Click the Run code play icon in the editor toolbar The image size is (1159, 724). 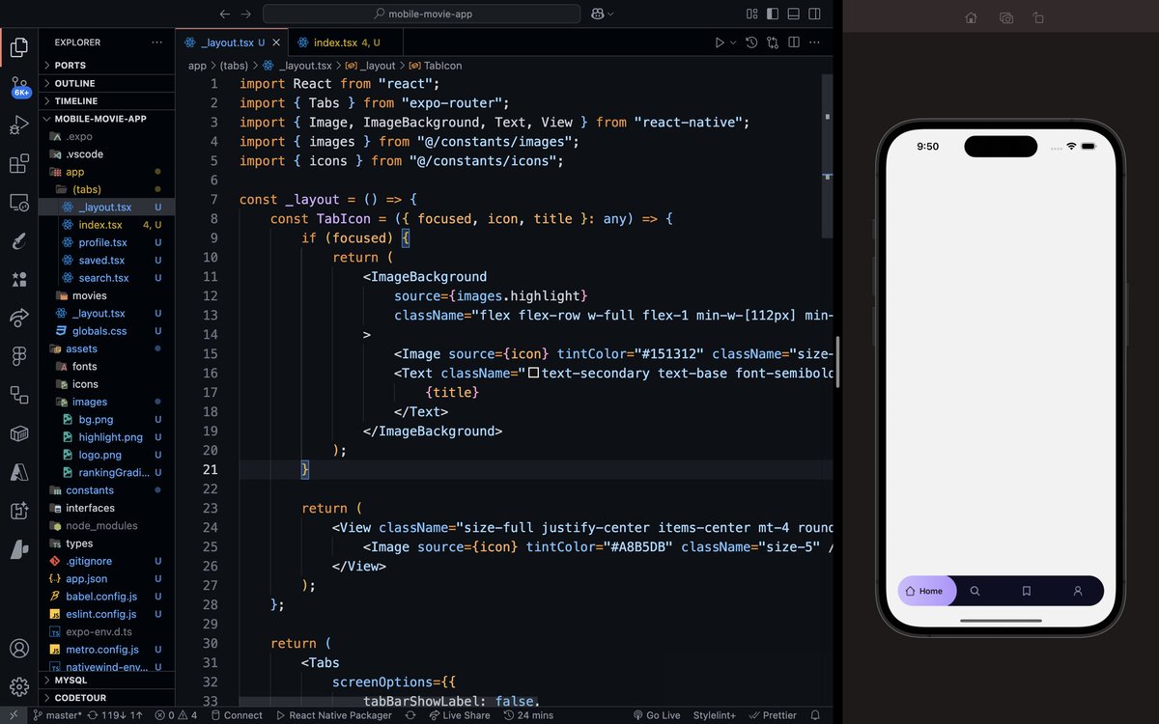(x=719, y=42)
